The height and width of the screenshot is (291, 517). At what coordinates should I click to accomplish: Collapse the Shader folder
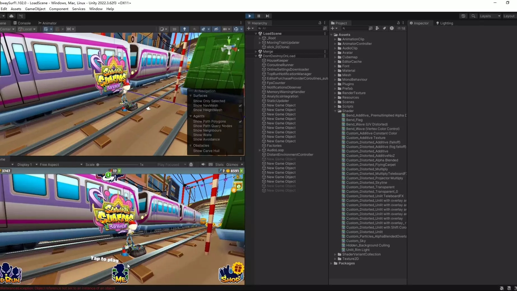[x=335, y=111]
